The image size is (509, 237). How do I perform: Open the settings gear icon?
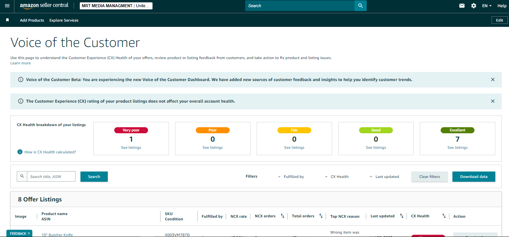point(474,6)
